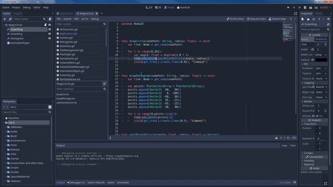Open the Gradient resource dropdown
Viewport: 333px width, 187px height.
pyautogui.click(x=321, y=69)
